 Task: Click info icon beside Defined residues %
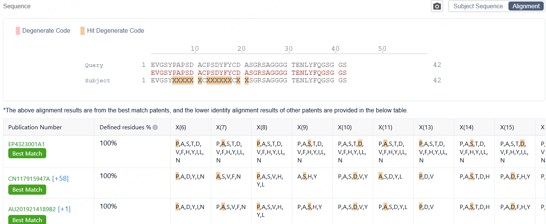coord(155,127)
